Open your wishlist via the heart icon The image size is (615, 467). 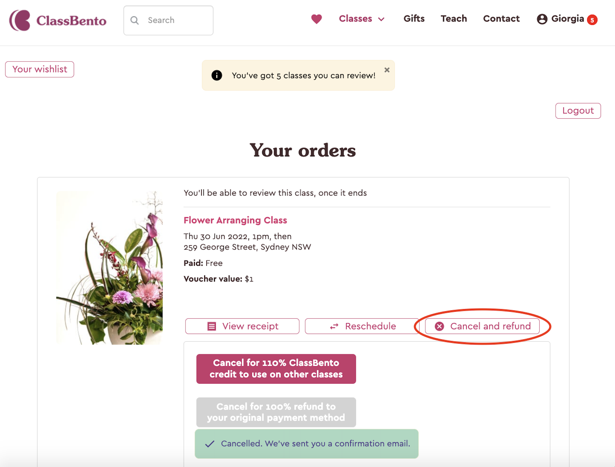click(316, 19)
